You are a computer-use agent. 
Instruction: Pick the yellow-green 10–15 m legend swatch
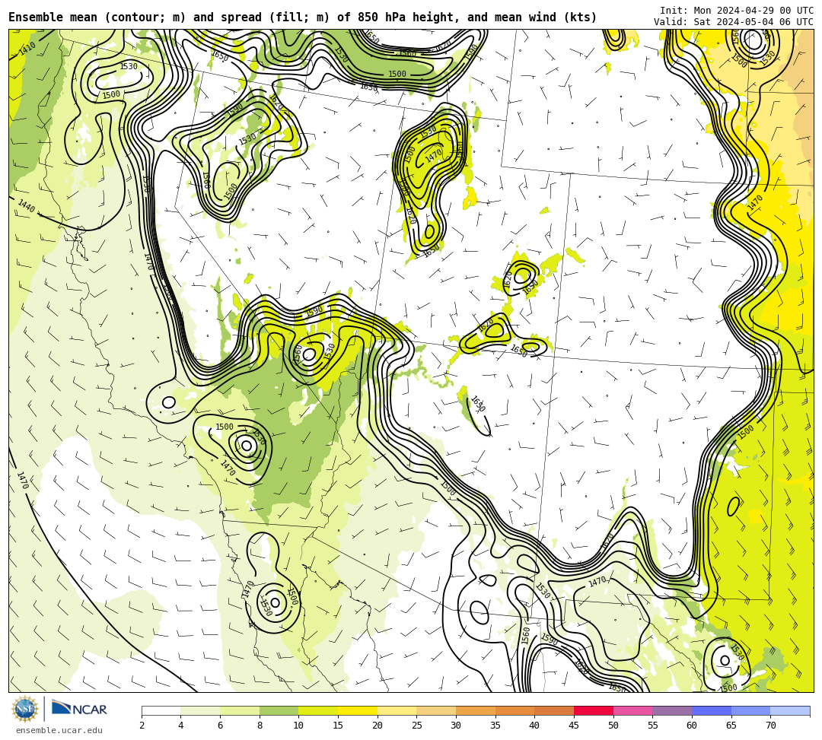coord(318,710)
